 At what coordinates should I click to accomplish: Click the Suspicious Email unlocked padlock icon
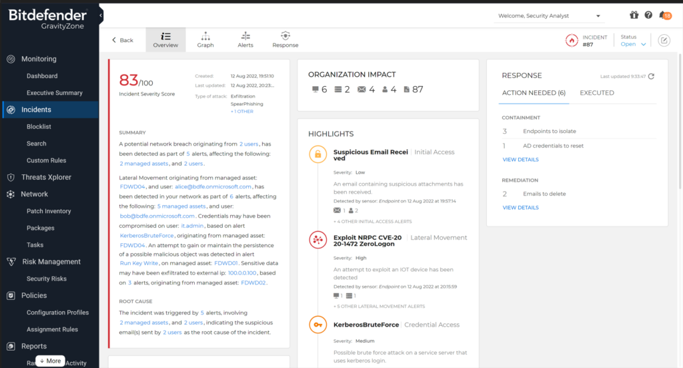click(x=318, y=154)
